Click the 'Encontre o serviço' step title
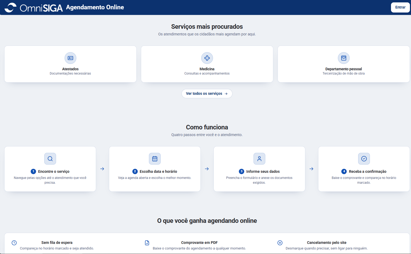 54,171
